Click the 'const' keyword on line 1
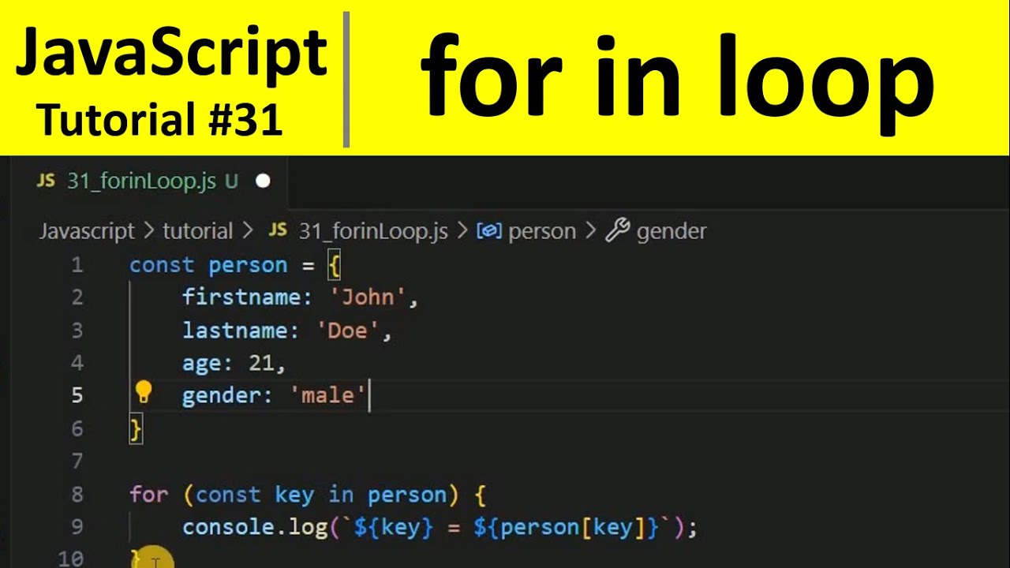 [162, 265]
